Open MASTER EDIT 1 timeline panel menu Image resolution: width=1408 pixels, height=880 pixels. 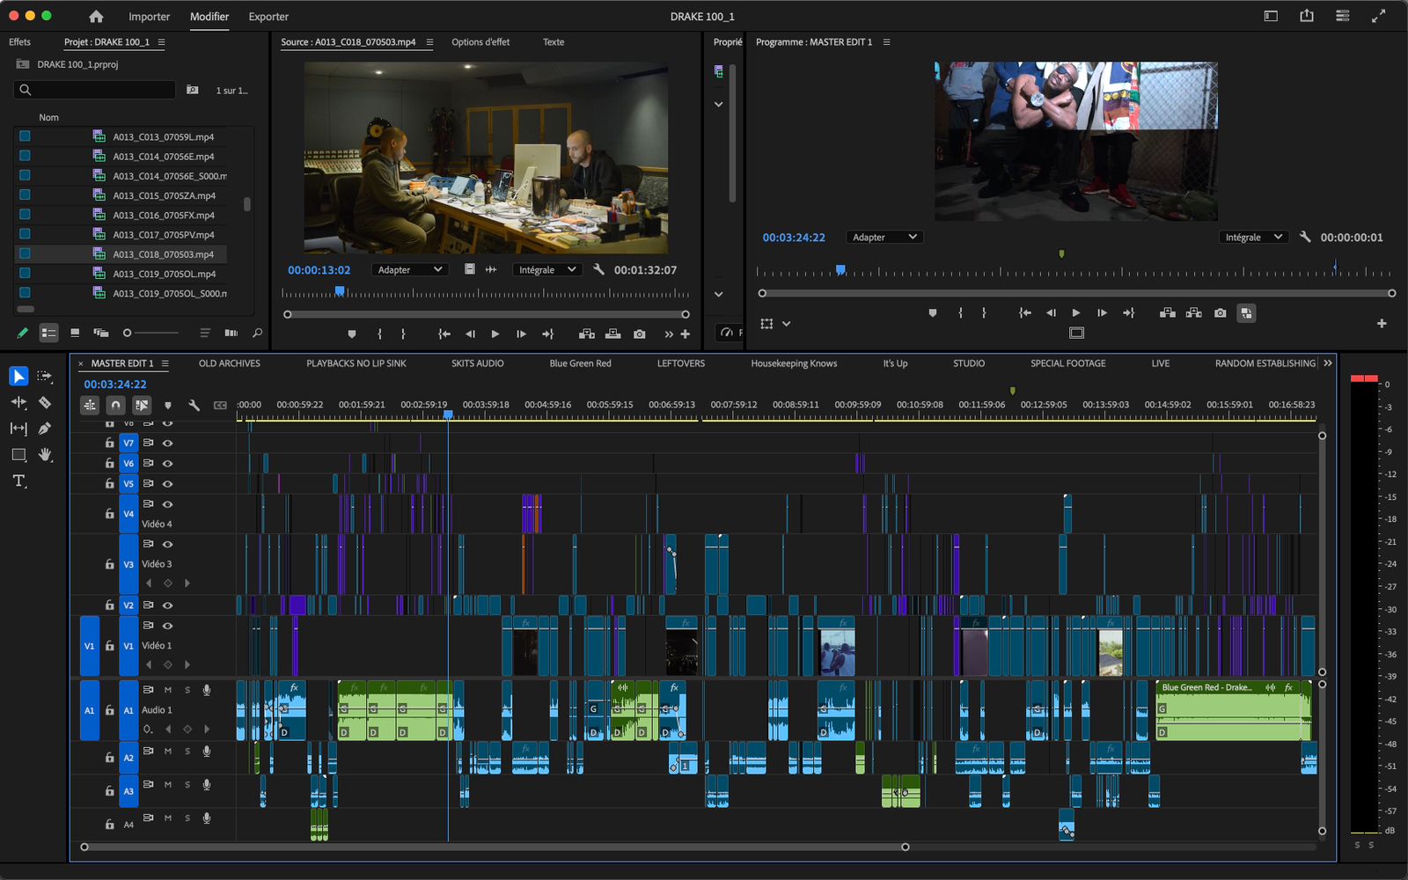pos(165,363)
